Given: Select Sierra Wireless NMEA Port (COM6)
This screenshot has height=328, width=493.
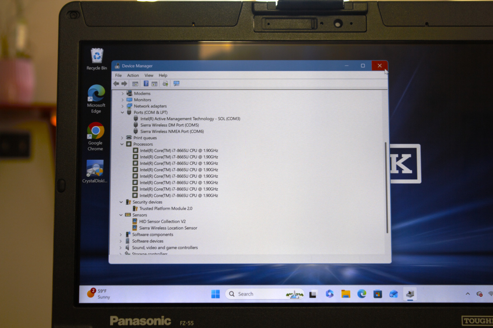Looking at the screenshot, I should [172, 131].
